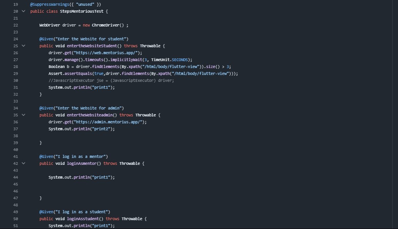Image resolution: width=398 pixels, height=229 pixels.
Task: Select line number 44
Action: 15,177
